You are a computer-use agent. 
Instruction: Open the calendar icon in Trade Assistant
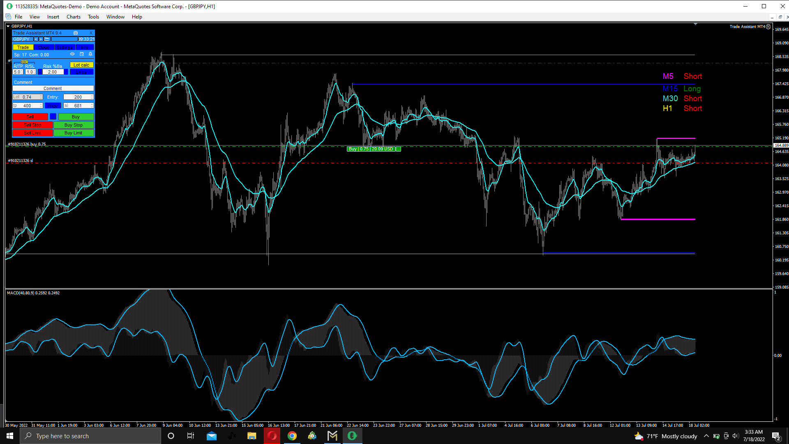(81, 54)
